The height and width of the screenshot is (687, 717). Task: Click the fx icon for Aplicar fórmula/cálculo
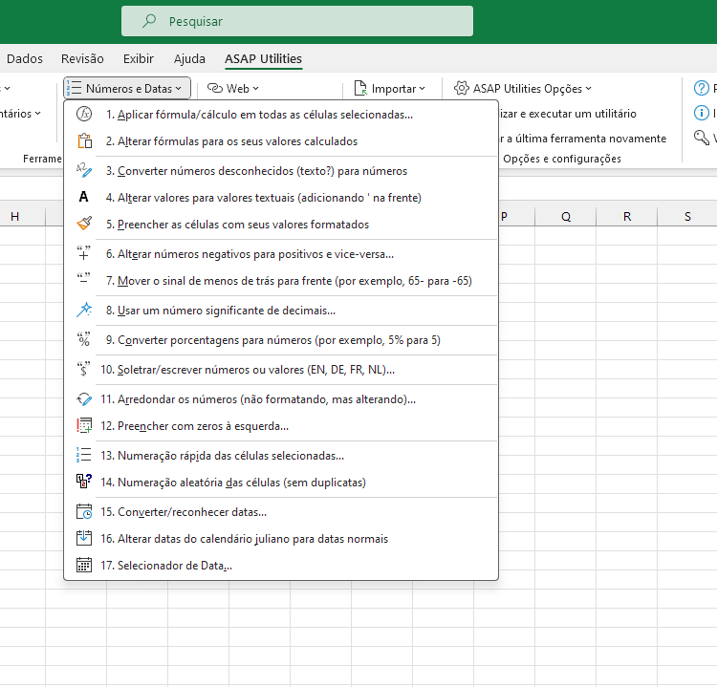point(84,114)
